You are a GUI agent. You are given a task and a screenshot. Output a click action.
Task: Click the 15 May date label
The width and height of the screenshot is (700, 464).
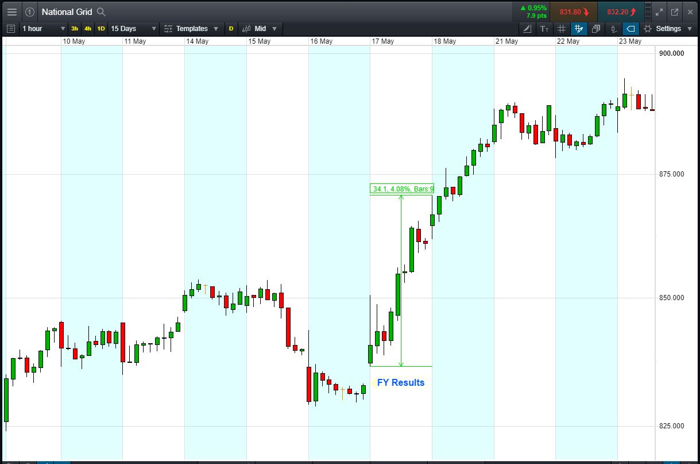260,41
